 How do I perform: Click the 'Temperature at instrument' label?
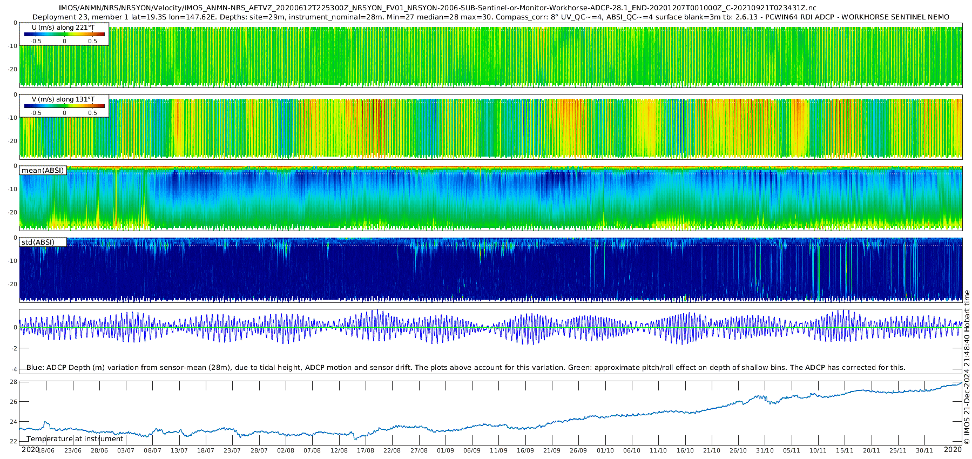point(75,439)
